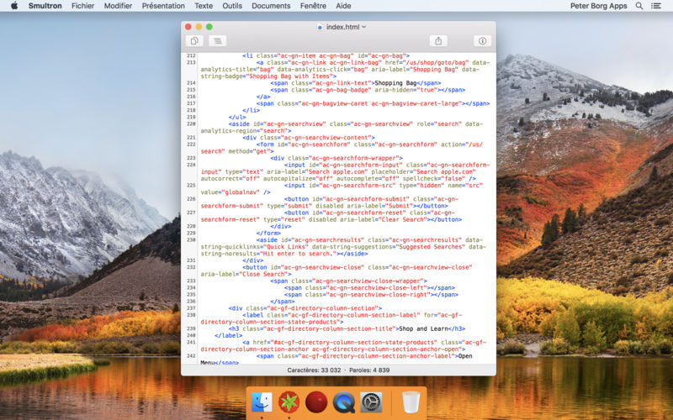Open Notification Center list icon
Screen dimensions: 673x420
(x=656, y=6)
